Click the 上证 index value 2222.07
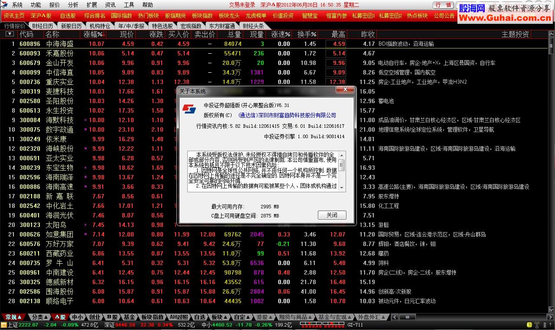Viewport: 555px width, 330px height. click(x=28, y=325)
